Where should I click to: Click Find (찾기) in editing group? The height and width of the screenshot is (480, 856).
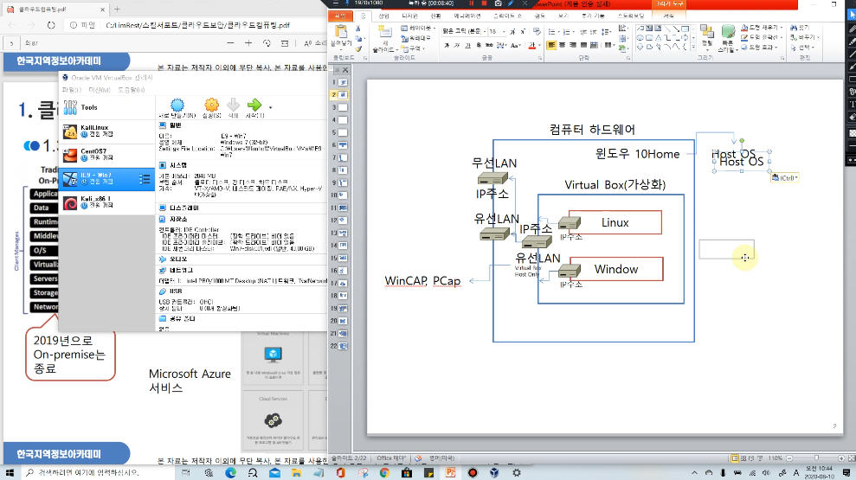point(801,28)
